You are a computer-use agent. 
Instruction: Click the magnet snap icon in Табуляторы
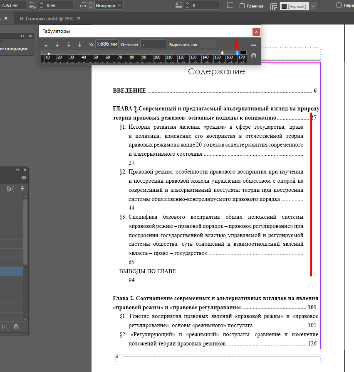tap(253, 56)
